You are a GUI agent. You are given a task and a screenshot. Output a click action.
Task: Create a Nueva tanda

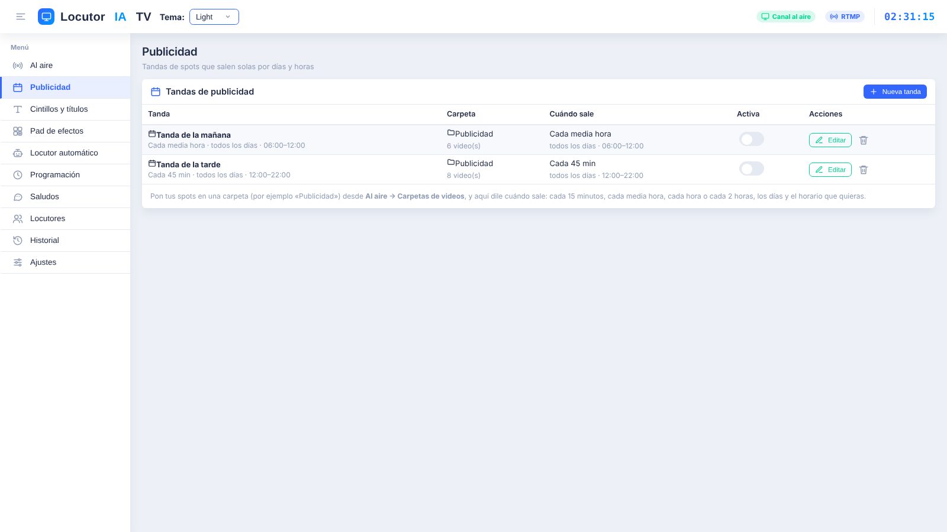coord(895,92)
